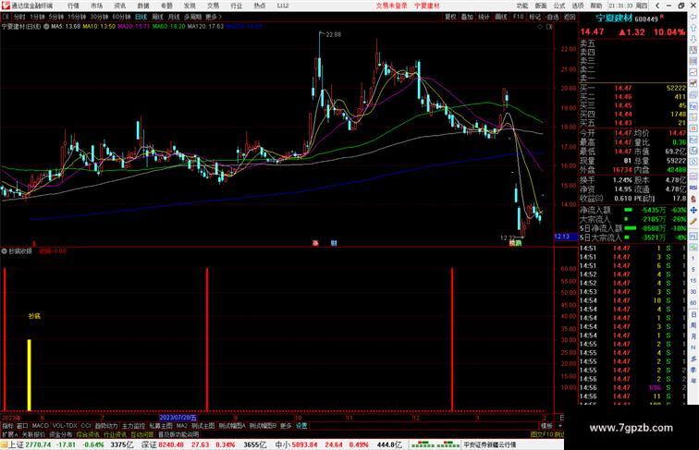
Task: Click the left arrow icon in right sidebar
Action: tap(693, 17)
